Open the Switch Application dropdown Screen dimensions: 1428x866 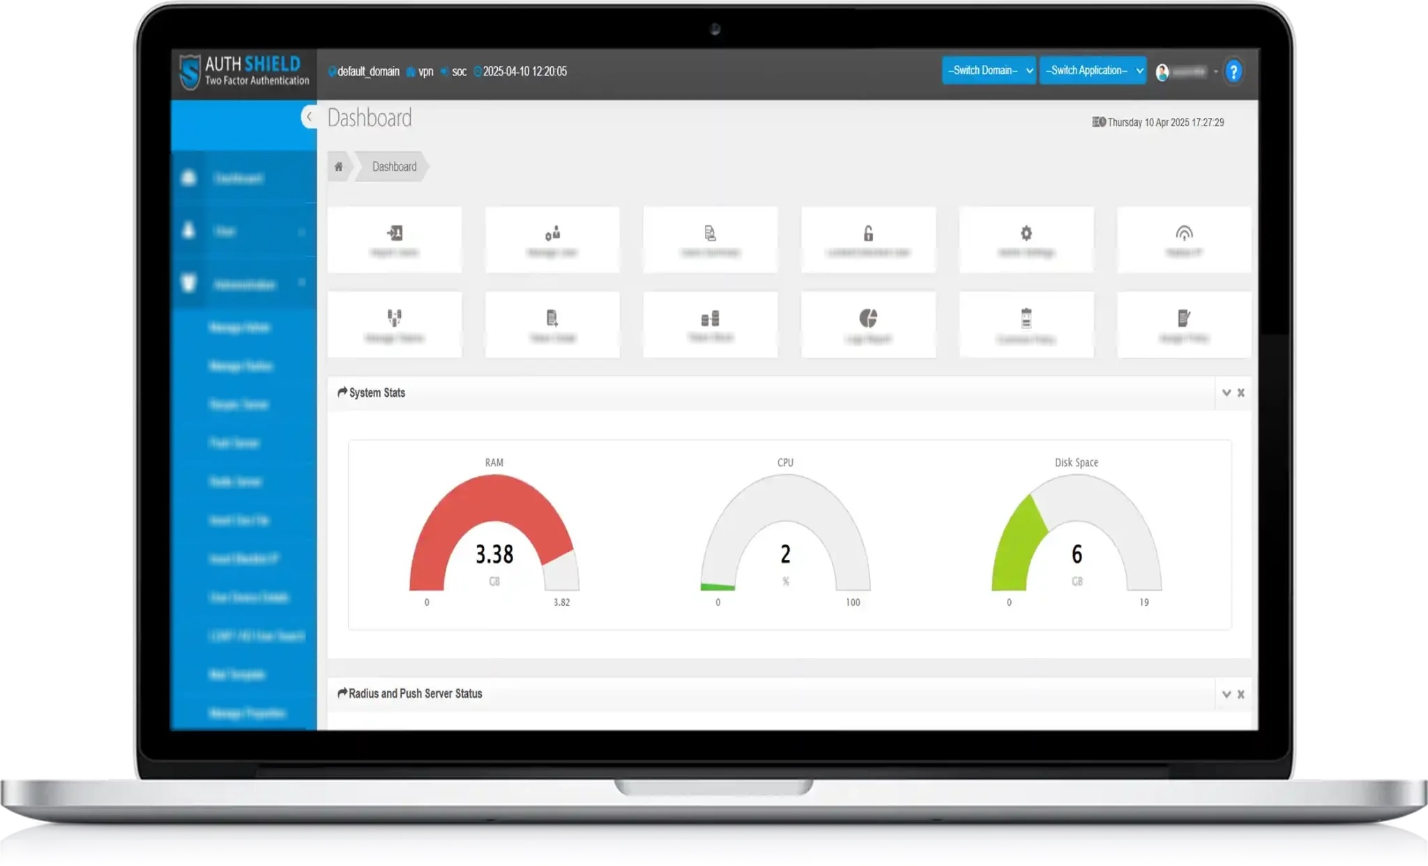[x=1093, y=70]
